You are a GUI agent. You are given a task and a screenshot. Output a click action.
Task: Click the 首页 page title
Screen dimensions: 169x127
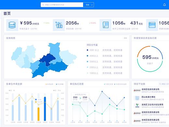click(7, 13)
